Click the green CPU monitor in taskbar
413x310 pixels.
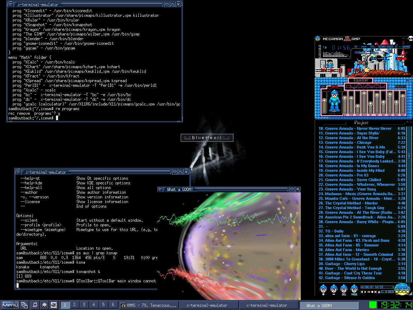point(372,305)
